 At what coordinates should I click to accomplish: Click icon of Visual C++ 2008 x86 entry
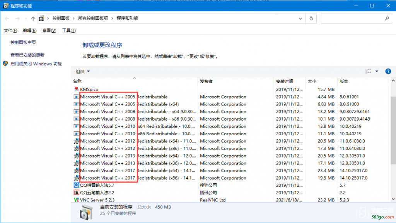[x=76, y=119]
